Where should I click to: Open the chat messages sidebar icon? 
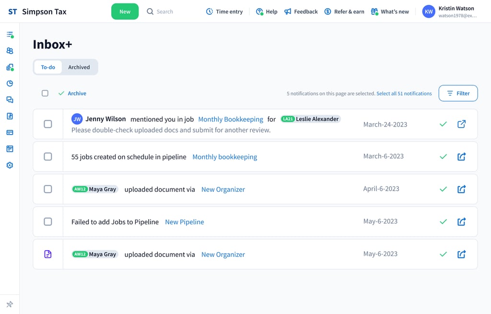click(10, 100)
